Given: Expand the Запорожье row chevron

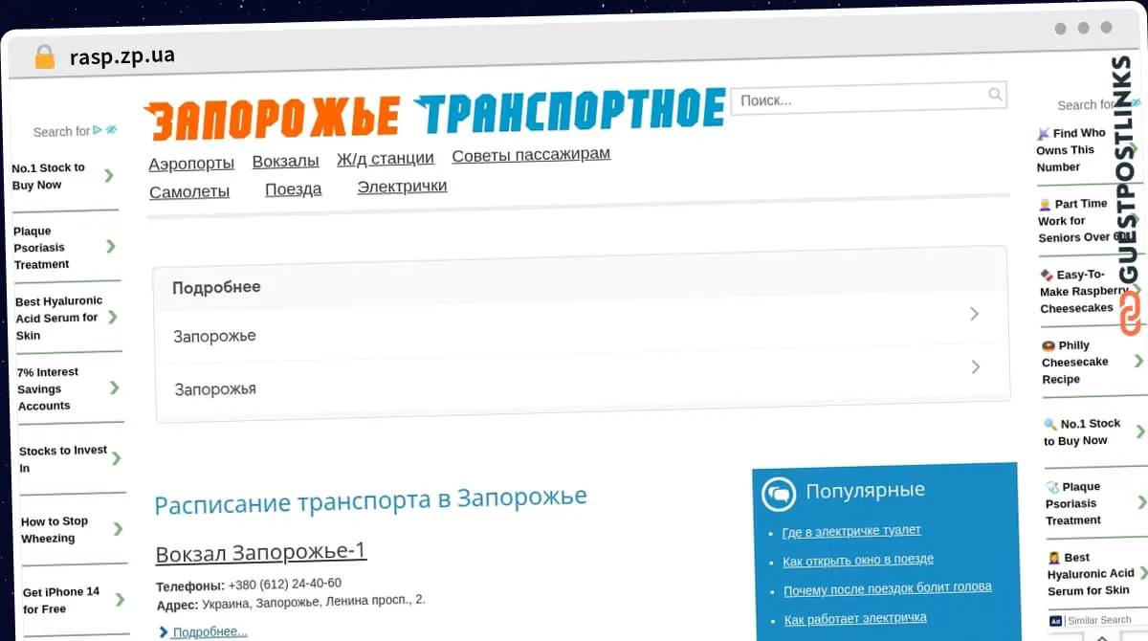Looking at the screenshot, I should point(975,314).
